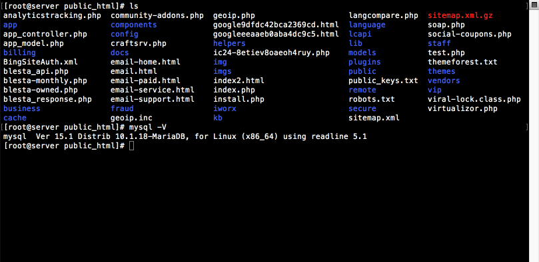Click test.php file name
539x262 pixels.
pyautogui.click(x=446, y=53)
